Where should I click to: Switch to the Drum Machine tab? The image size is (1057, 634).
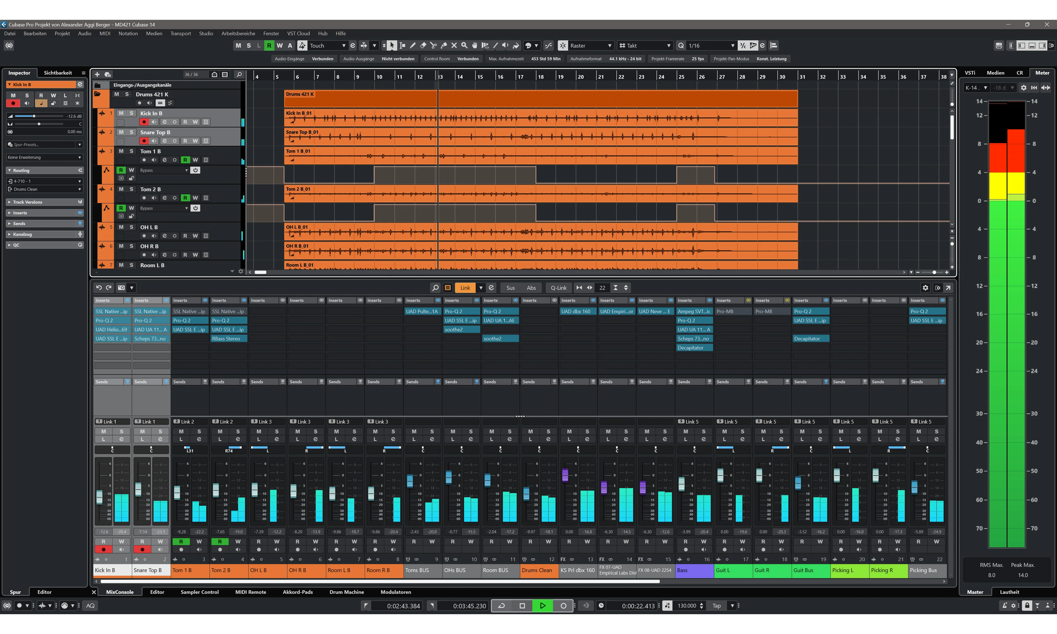click(347, 592)
